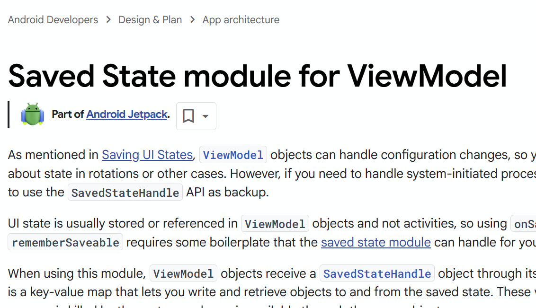Open the Android Jetpack link

click(x=127, y=114)
